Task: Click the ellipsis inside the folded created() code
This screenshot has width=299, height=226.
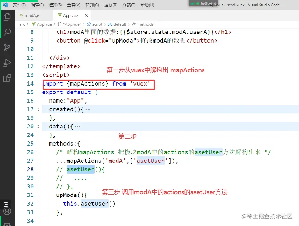Action: click(x=88, y=109)
